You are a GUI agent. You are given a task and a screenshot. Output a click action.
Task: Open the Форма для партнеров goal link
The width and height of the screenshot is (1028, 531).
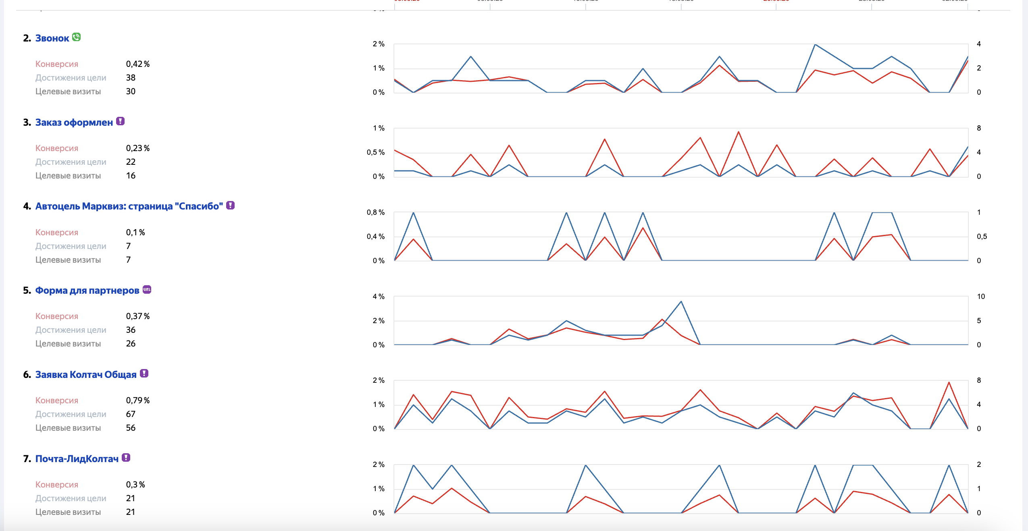pos(87,290)
